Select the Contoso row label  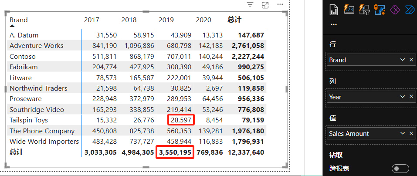click(23, 56)
